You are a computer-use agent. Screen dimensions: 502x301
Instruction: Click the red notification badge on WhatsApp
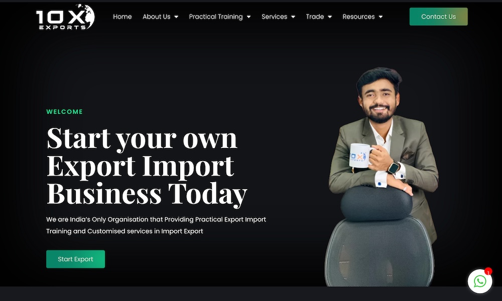click(488, 271)
